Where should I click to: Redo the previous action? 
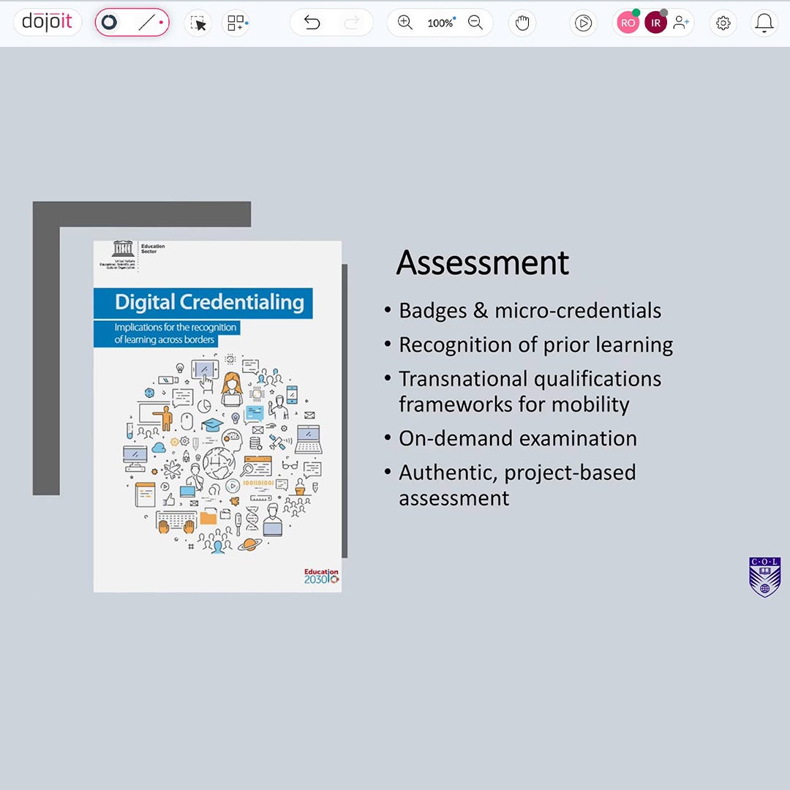tap(351, 23)
